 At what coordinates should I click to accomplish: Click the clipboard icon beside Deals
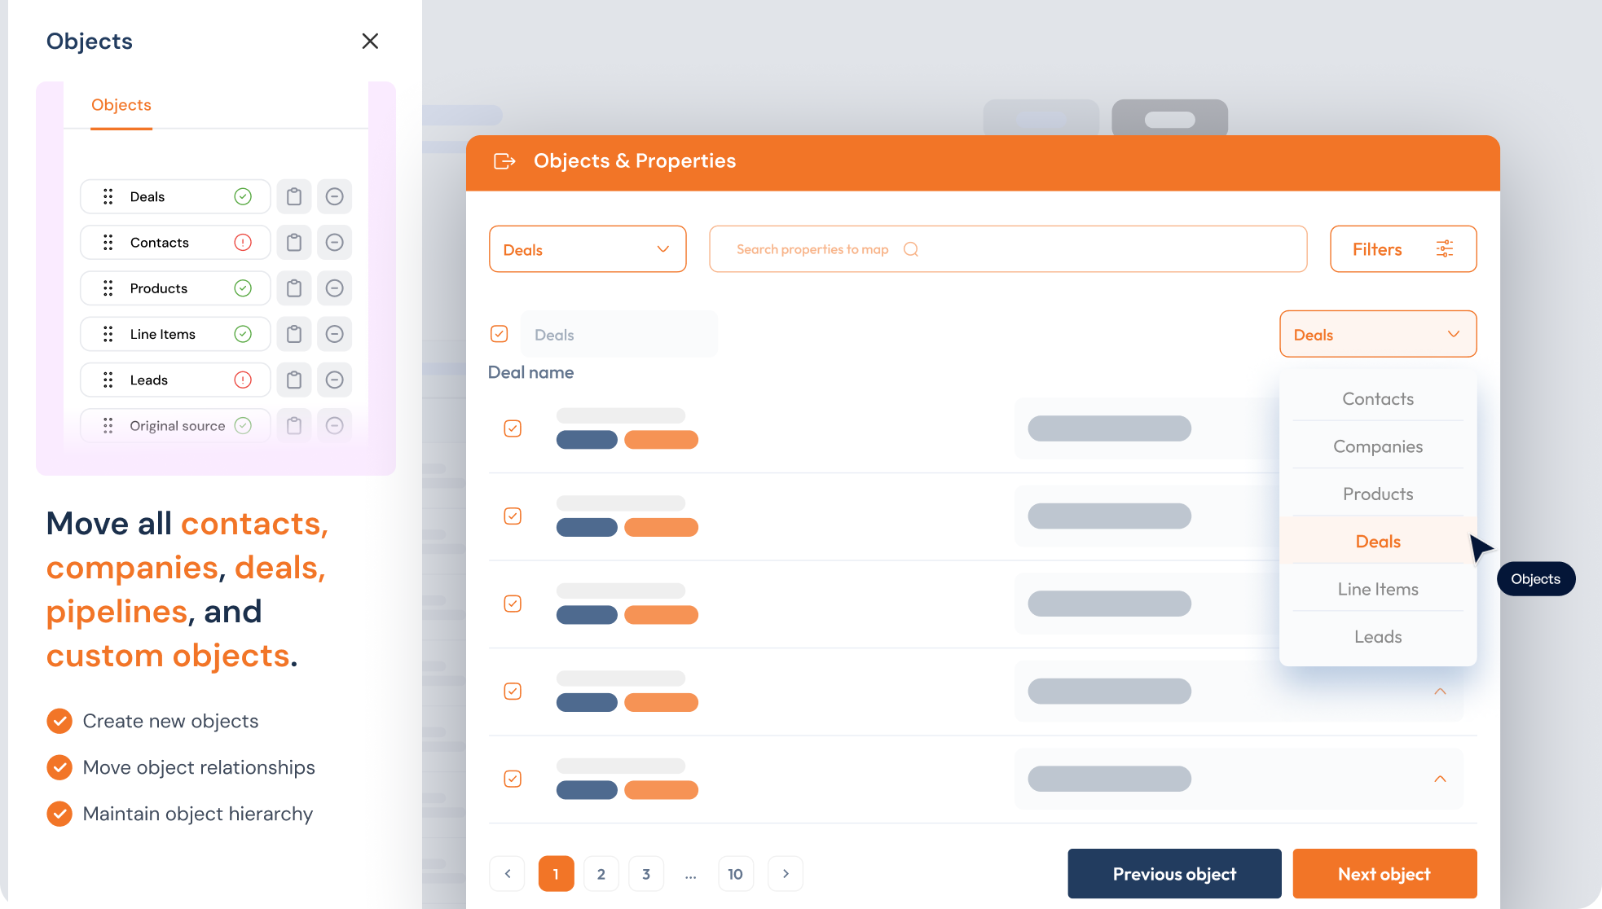tap(294, 196)
